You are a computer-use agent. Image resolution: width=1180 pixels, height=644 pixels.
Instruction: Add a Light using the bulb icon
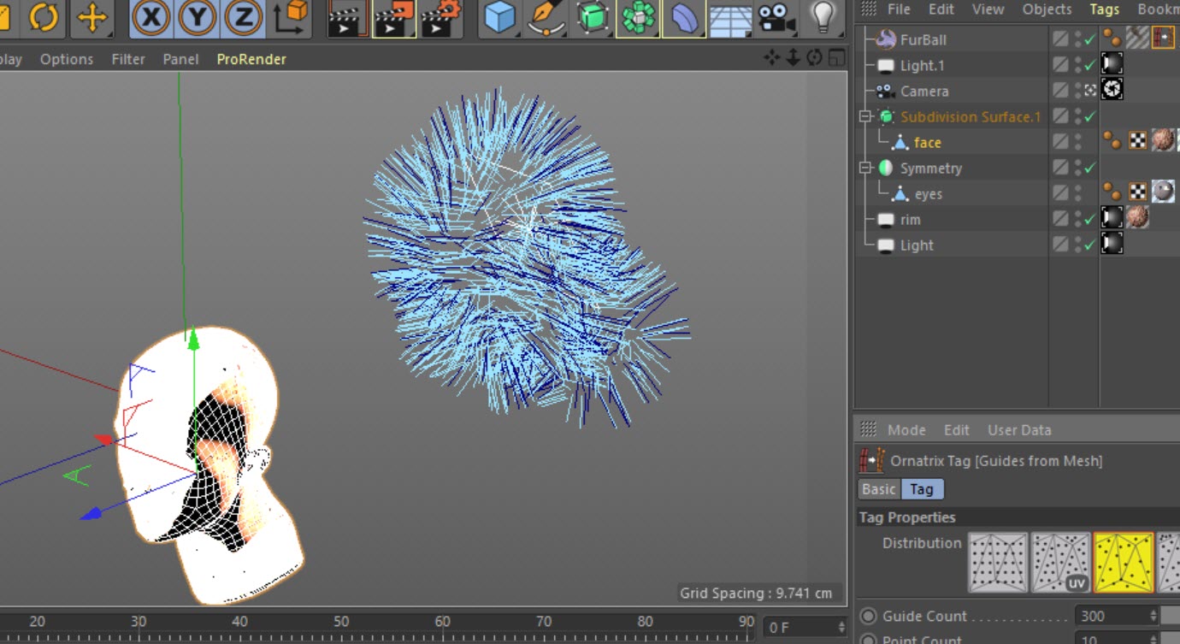(823, 17)
